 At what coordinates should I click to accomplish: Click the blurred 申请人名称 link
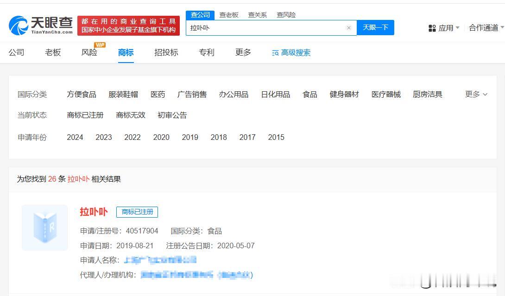click(x=160, y=260)
